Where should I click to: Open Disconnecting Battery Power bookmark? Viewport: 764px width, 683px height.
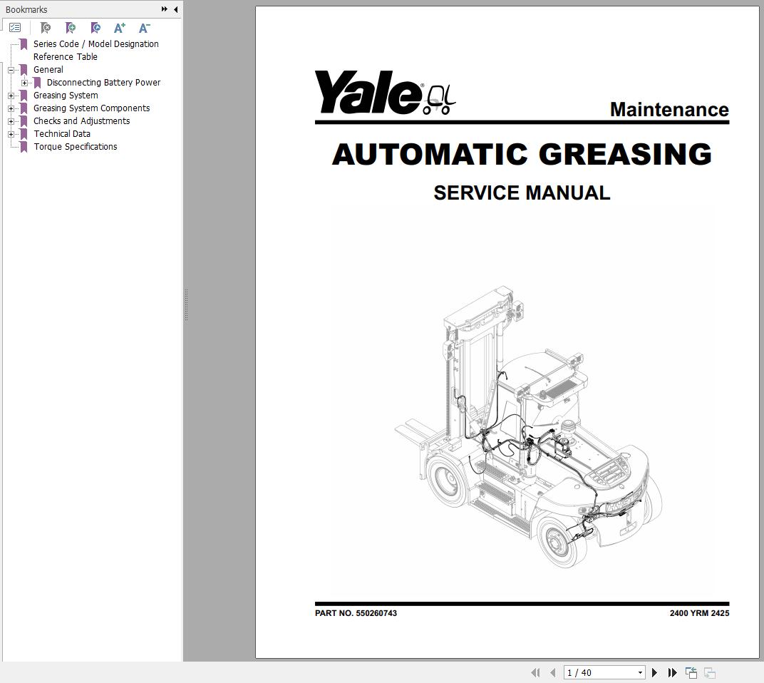[104, 83]
